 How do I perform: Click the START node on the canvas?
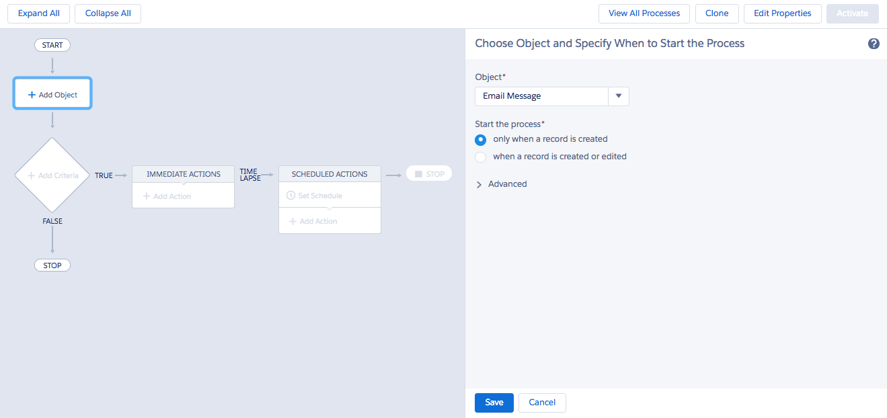coord(52,44)
